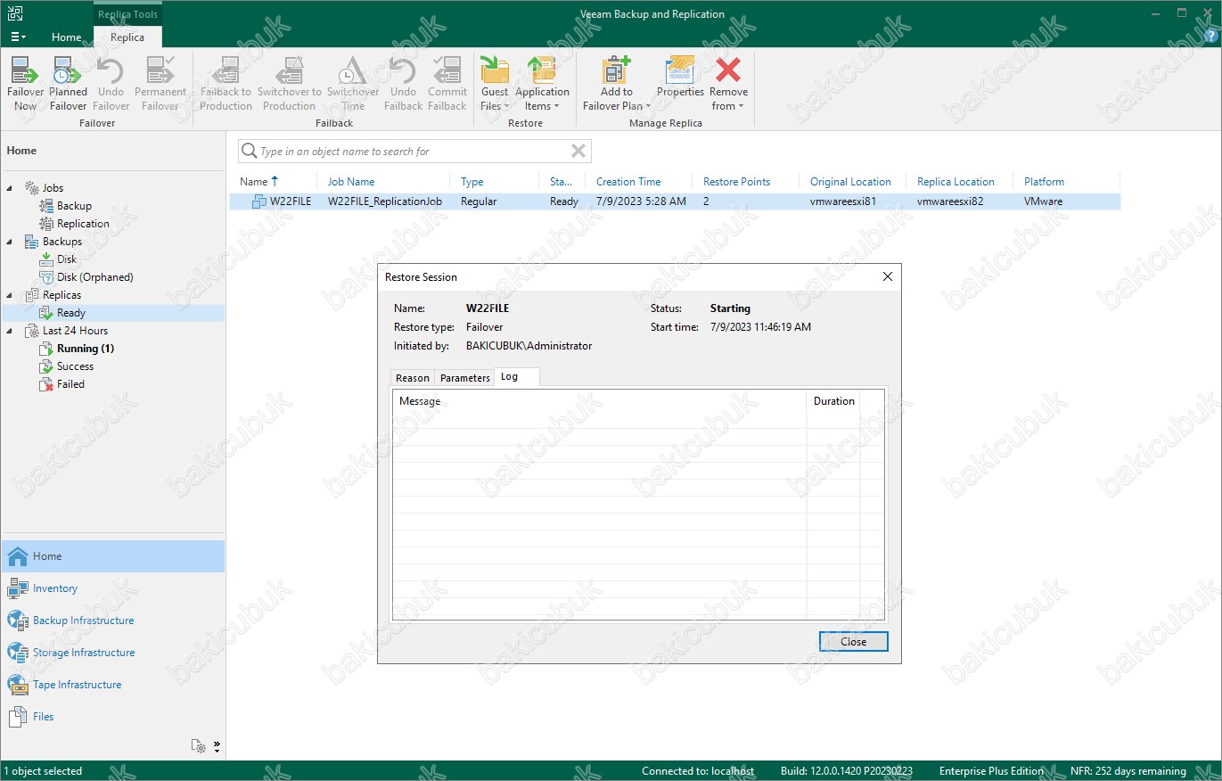Screen dimensions: 1222x781
Task: Sort by Platform column header
Action: click(1044, 181)
